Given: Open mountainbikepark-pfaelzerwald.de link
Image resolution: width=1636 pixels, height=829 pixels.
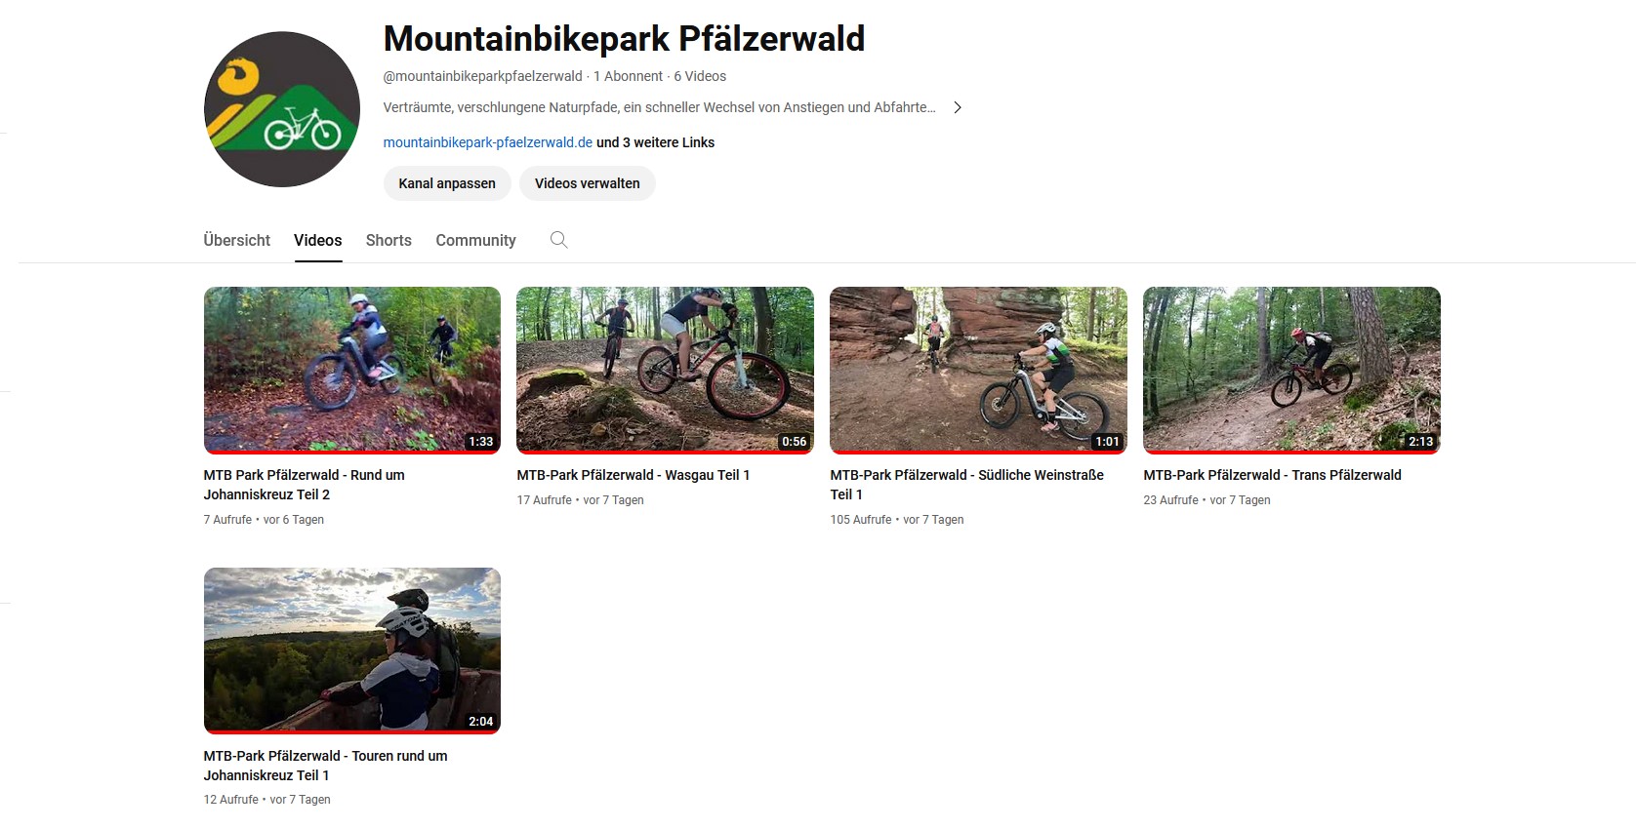Looking at the screenshot, I should 488,142.
